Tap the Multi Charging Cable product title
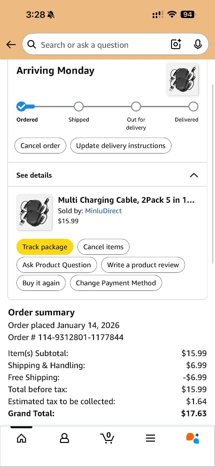 pyautogui.click(x=126, y=200)
